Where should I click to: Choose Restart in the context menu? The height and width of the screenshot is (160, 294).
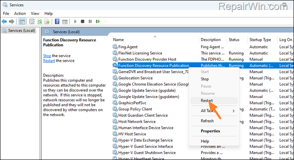click(214, 101)
